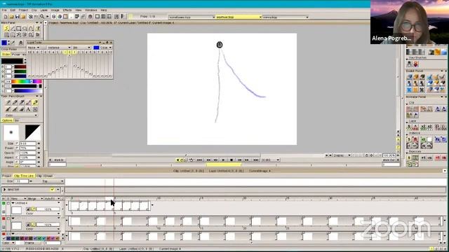
Task: Collapse the Untitled 4 layer triangle
Action: (13, 203)
